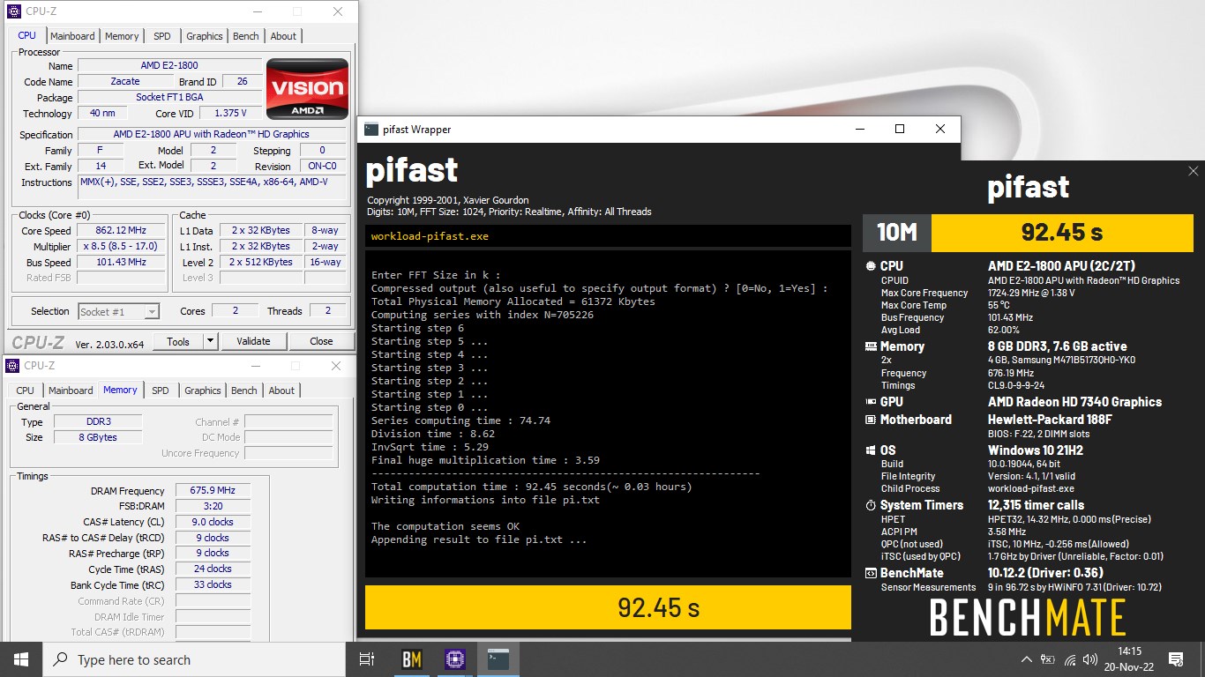Image resolution: width=1205 pixels, height=677 pixels.
Task: Click the GPU icon in BenchMate panel
Action: coord(871,402)
